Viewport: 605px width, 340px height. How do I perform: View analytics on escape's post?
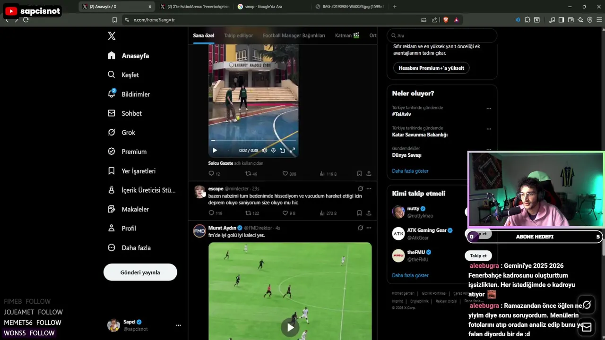[x=328, y=213]
